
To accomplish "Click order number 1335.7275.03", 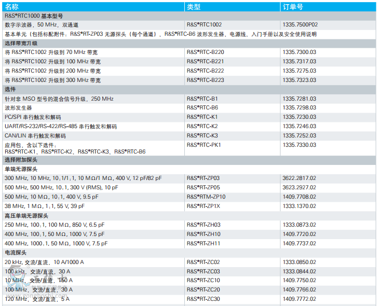I will pyautogui.click(x=299, y=71).
